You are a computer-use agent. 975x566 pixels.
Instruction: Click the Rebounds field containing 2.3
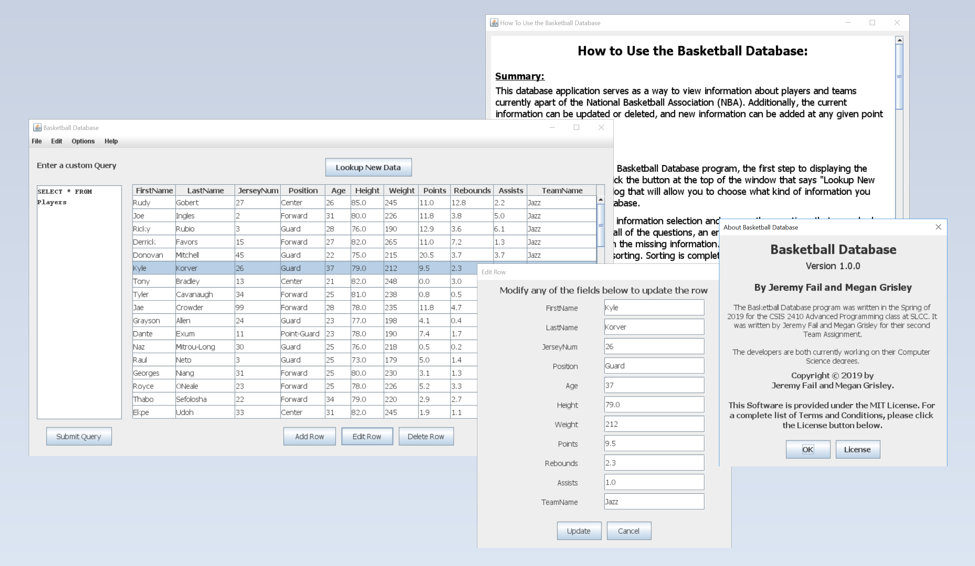pyautogui.click(x=654, y=463)
